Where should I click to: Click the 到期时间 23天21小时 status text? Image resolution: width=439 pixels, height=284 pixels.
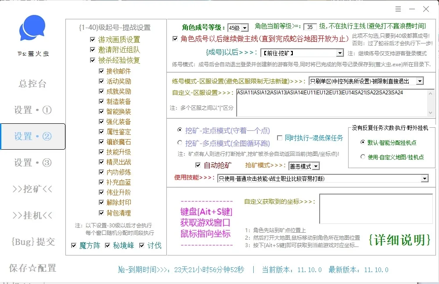point(181,270)
